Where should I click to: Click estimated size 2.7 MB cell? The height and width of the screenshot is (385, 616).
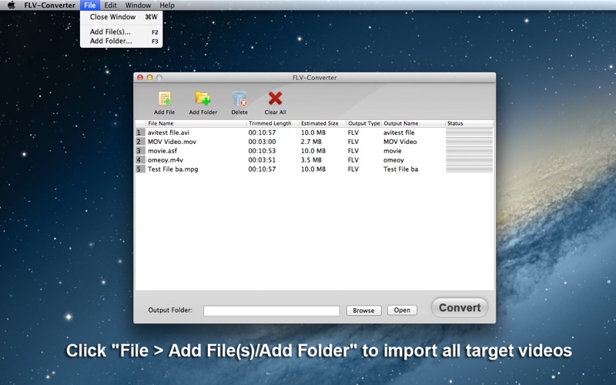(311, 142)
